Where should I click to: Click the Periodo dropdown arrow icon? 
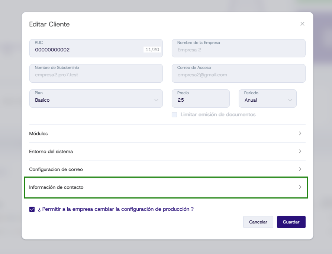290,100
